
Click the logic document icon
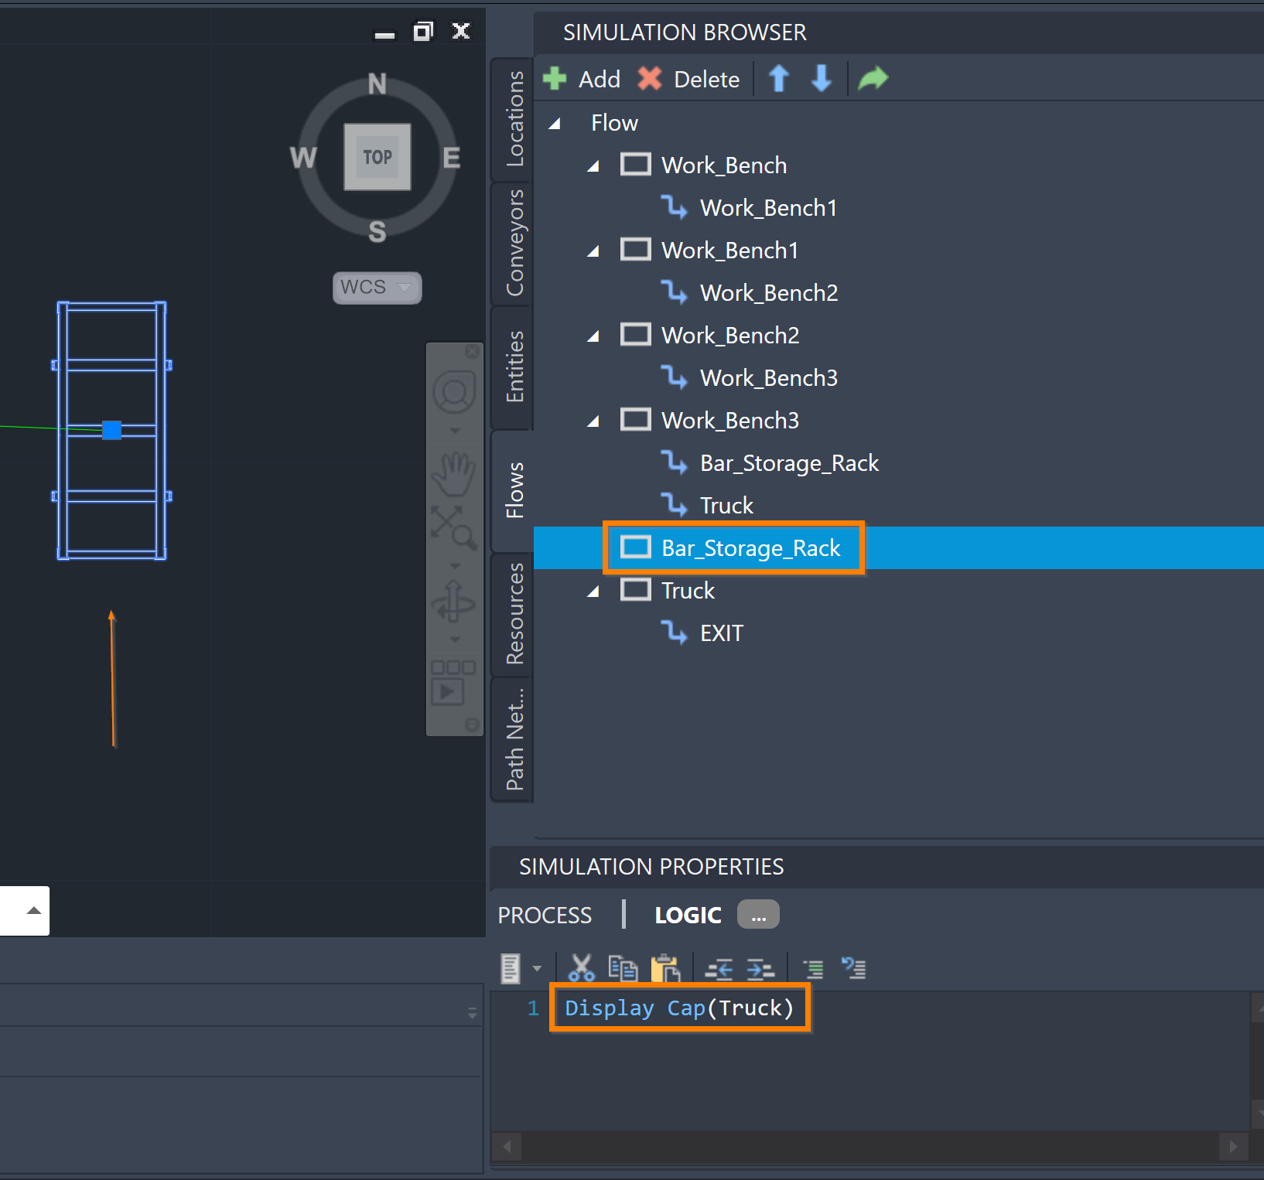tap(511, 968)
